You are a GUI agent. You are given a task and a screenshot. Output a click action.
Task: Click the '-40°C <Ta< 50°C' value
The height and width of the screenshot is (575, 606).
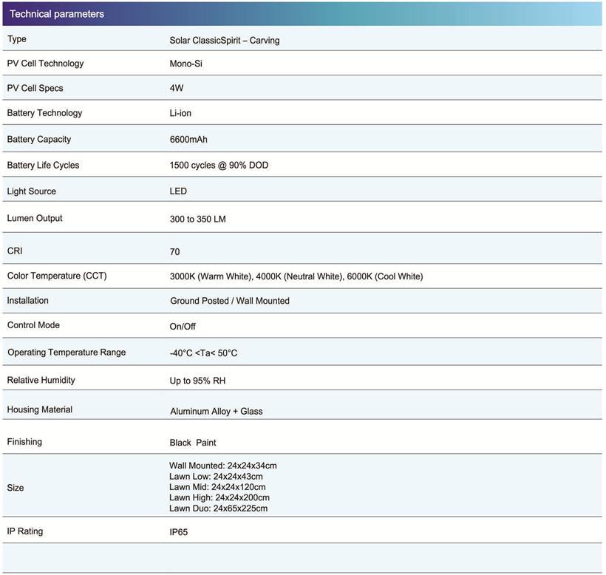[x=203, y=353]
